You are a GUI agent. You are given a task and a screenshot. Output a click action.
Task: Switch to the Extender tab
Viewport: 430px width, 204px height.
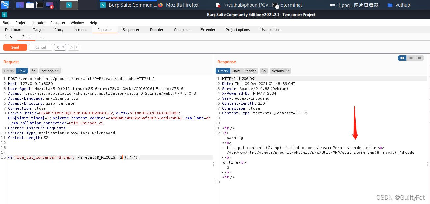[x=208, y=30]
